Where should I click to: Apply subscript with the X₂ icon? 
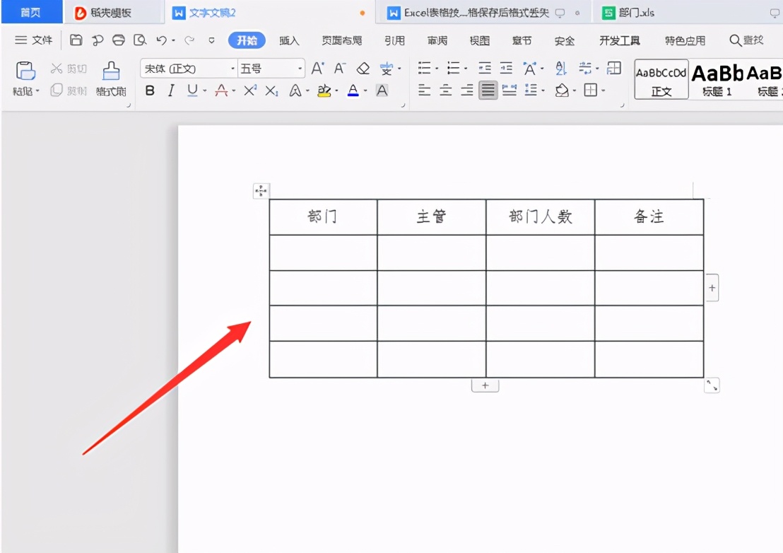[271, 91]
